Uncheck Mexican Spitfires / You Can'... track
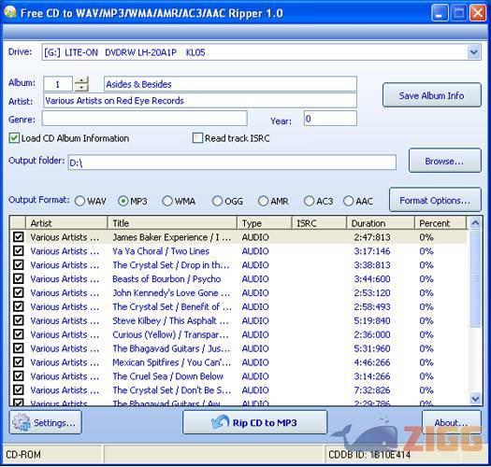 (18, 361)
